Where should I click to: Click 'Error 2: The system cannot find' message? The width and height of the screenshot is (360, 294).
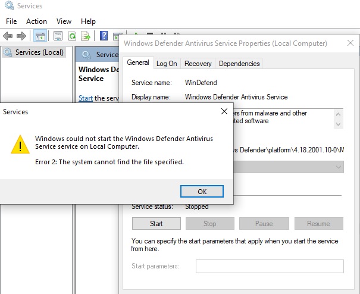tap(109, 162)
